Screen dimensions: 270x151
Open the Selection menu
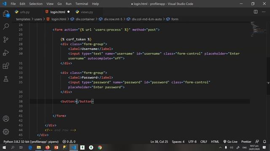[x=35, y=4]
